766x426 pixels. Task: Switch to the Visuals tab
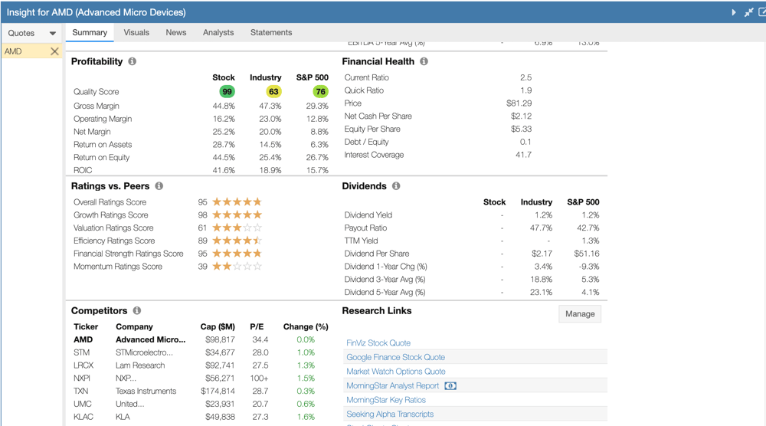[x=136, y=32]
